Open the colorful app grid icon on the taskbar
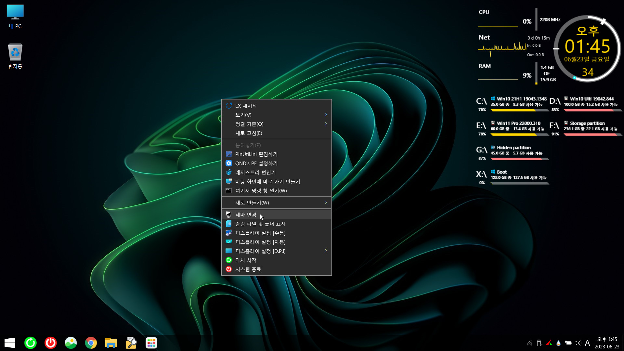The image size is (624, 351). point(151,343)
